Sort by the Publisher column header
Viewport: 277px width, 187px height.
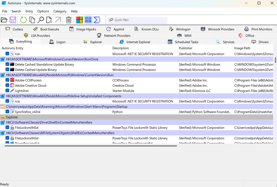(186, 48)
